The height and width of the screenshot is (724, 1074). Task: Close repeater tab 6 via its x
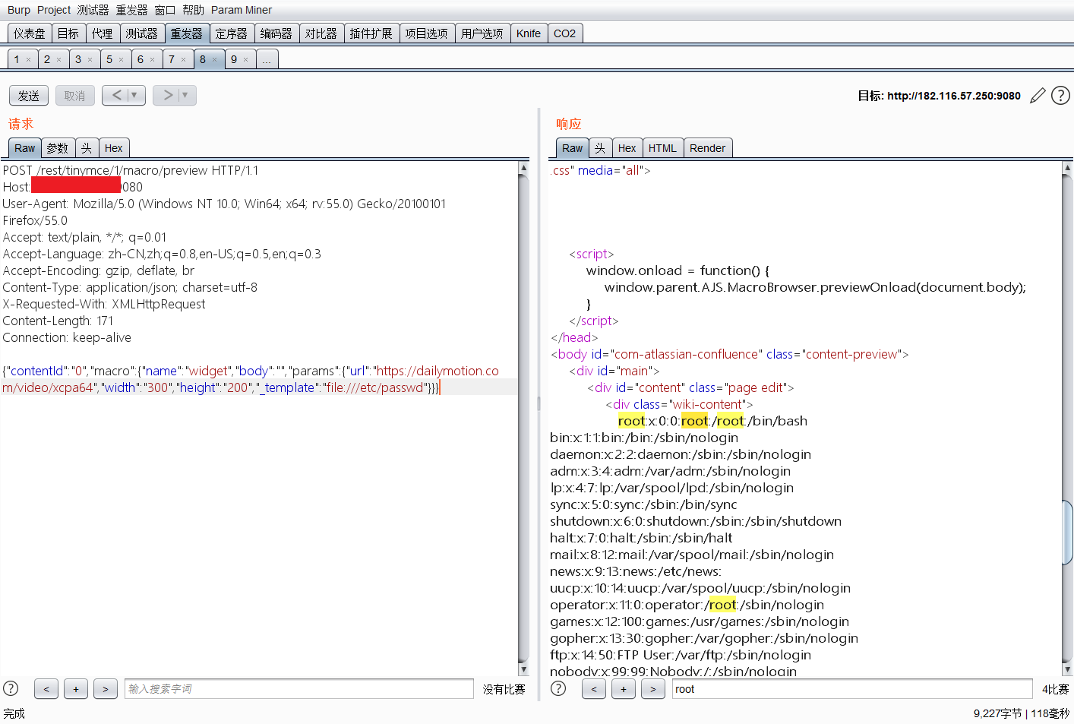pyautogui.click(x=152, y=59)
